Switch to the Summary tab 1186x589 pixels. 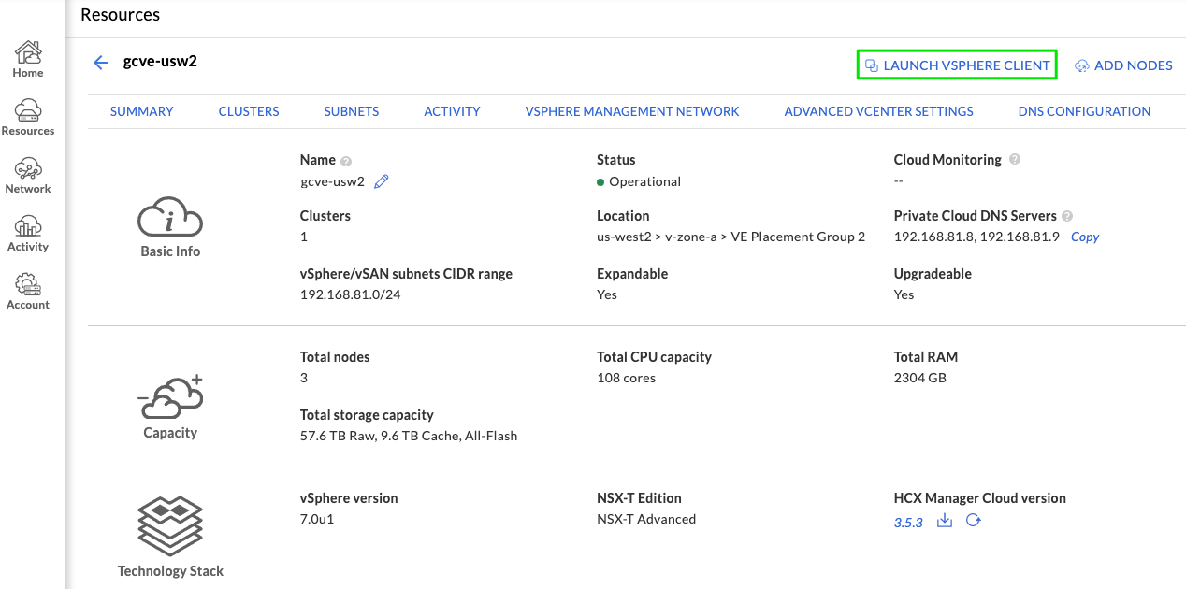point(142,111)
